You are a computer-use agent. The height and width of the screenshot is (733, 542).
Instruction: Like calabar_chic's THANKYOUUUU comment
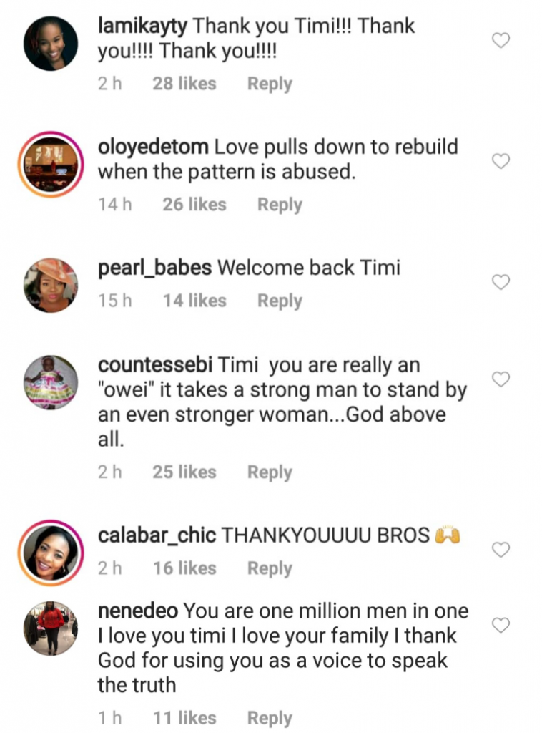coord(501,549)
